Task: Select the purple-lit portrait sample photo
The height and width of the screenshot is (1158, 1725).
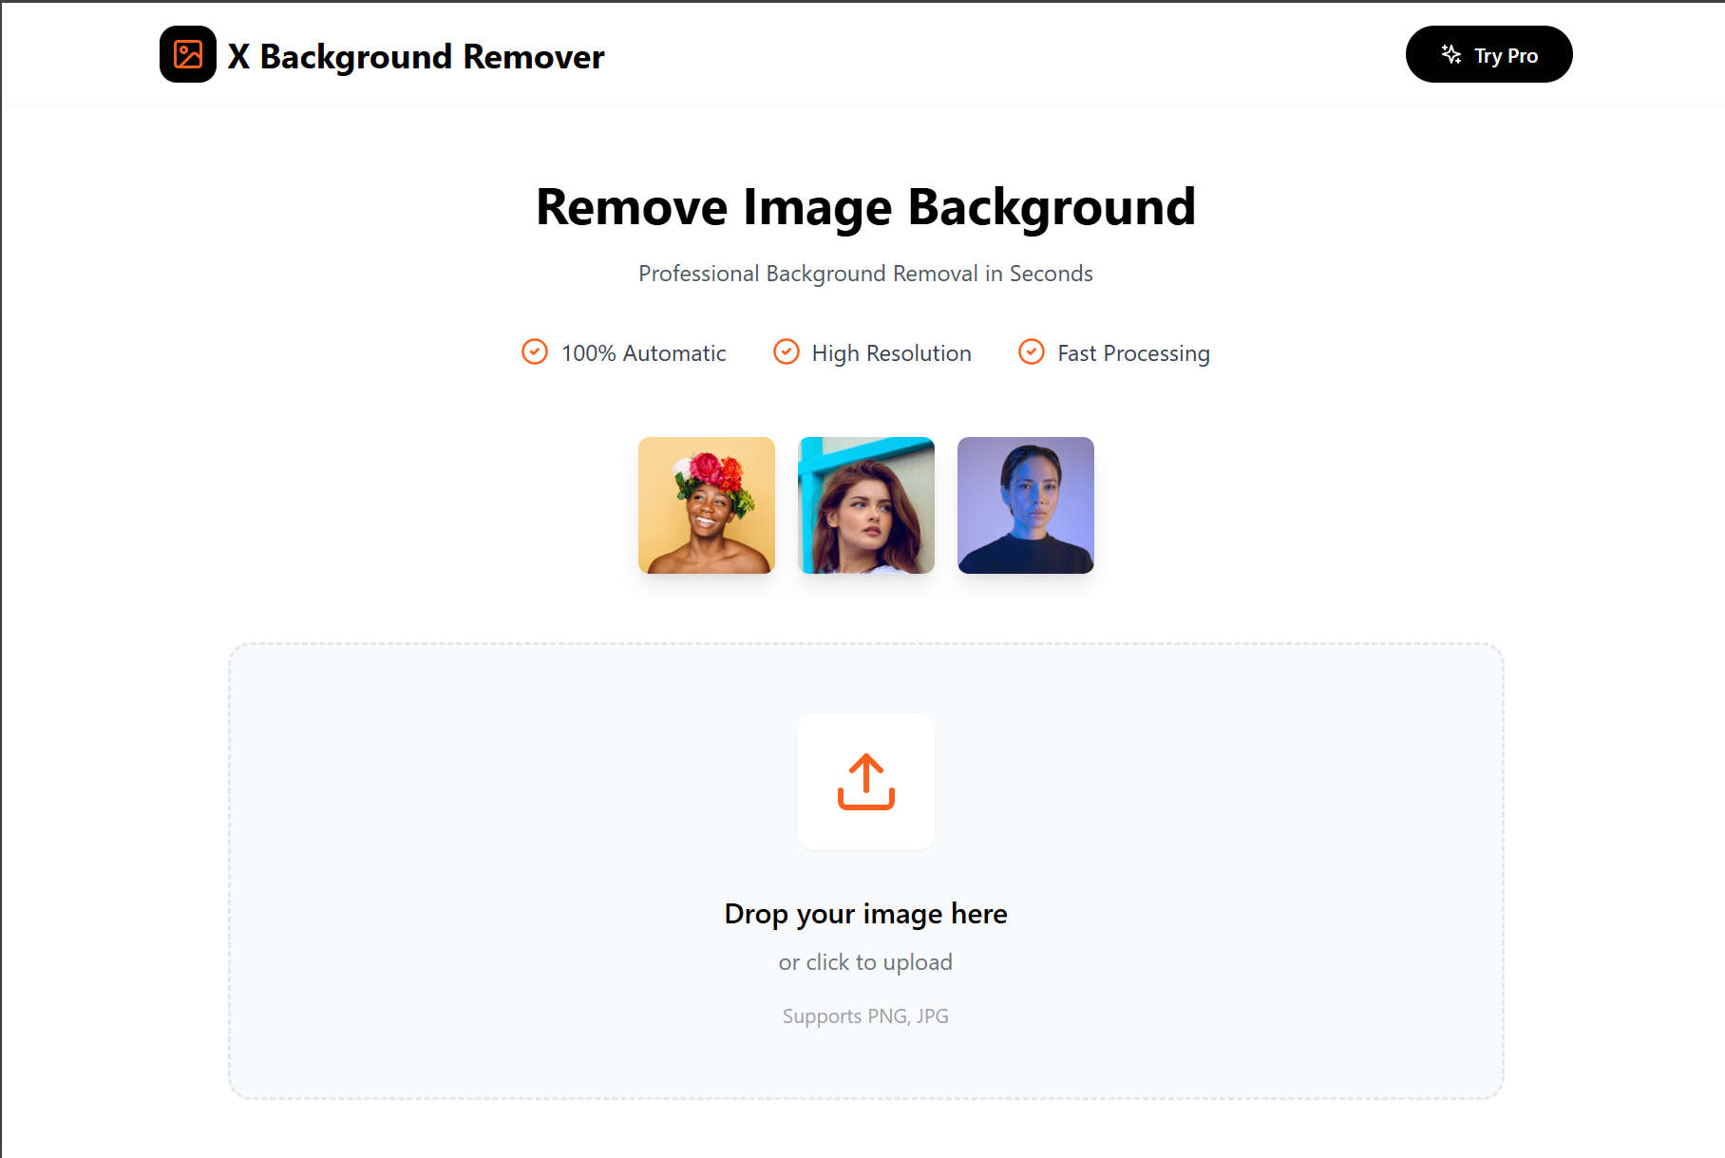Action: [x=1026, y=505]
